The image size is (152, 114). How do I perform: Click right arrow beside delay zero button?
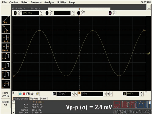(x=111, y=94)
